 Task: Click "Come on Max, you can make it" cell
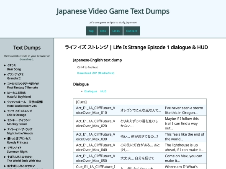tap(185, 159)
